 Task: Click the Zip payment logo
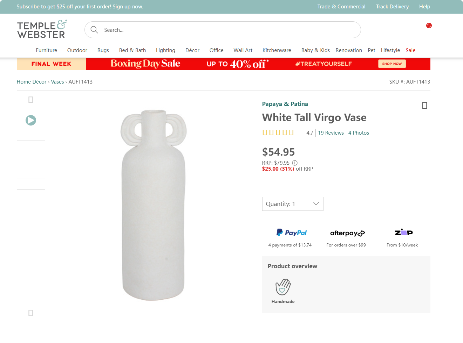pyautogui.click(x=403, y=232)
